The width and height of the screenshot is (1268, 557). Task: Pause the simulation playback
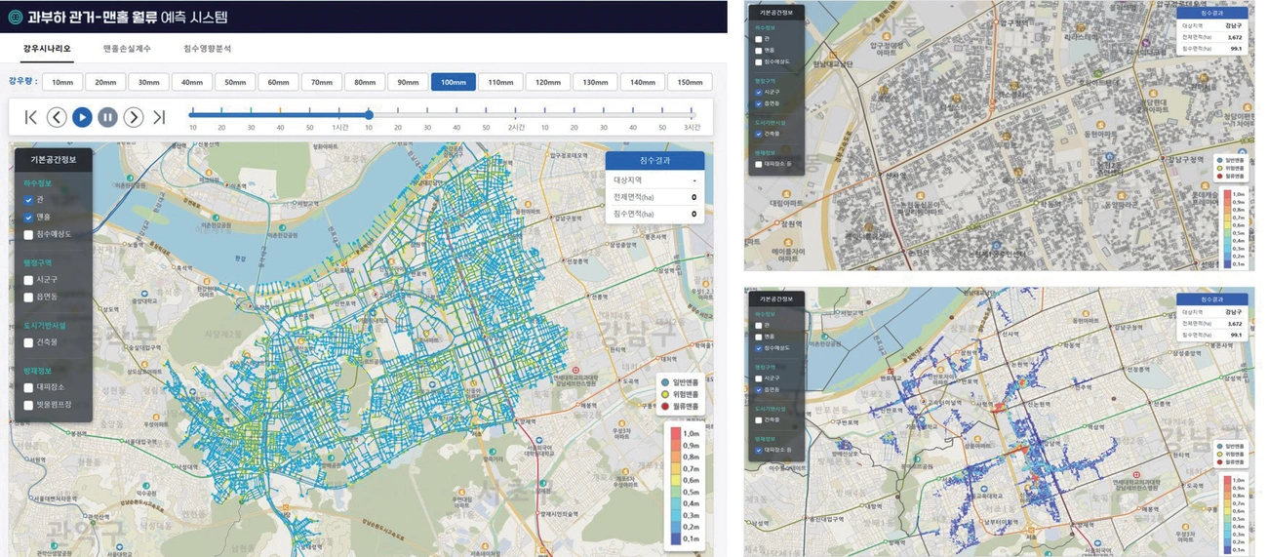tap(107, 117)
